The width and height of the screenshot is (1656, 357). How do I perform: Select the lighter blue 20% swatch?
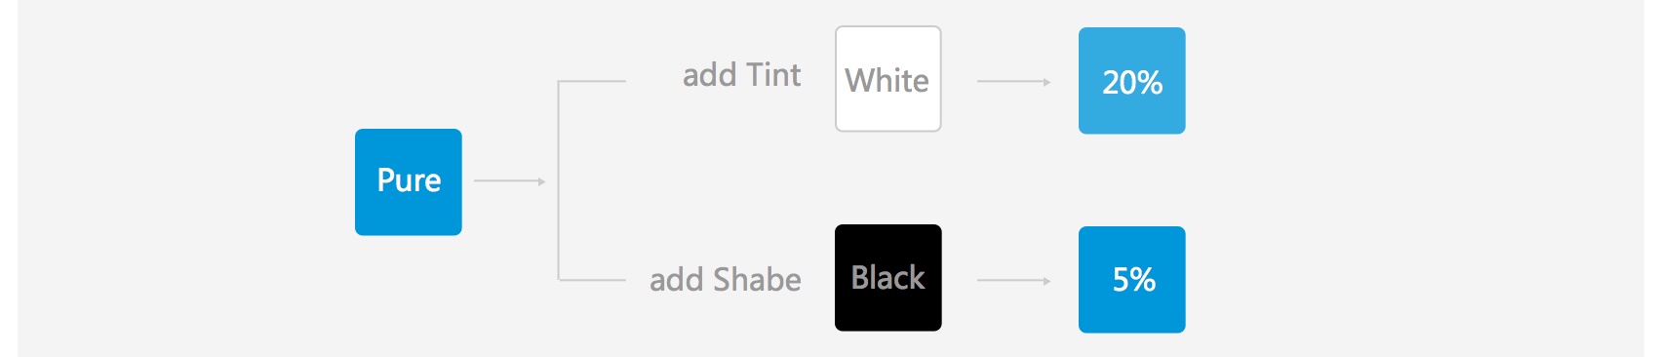(x=1132, y=81)
